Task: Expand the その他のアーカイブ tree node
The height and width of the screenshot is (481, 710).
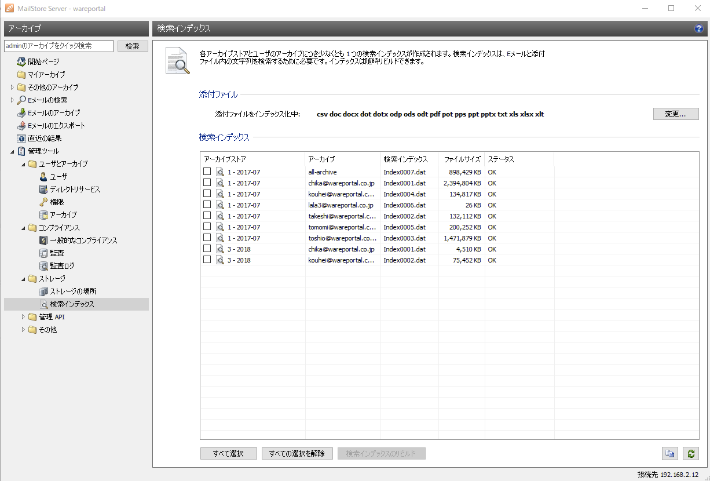Action: 12,88
